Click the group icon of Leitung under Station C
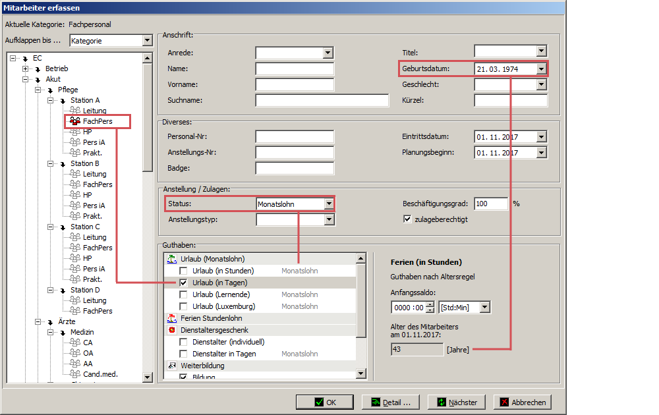 [75, 237]
